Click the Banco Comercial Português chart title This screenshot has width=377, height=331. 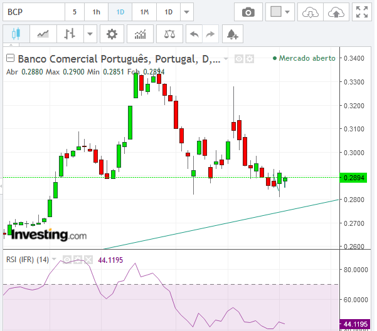[x=119, y=59]
